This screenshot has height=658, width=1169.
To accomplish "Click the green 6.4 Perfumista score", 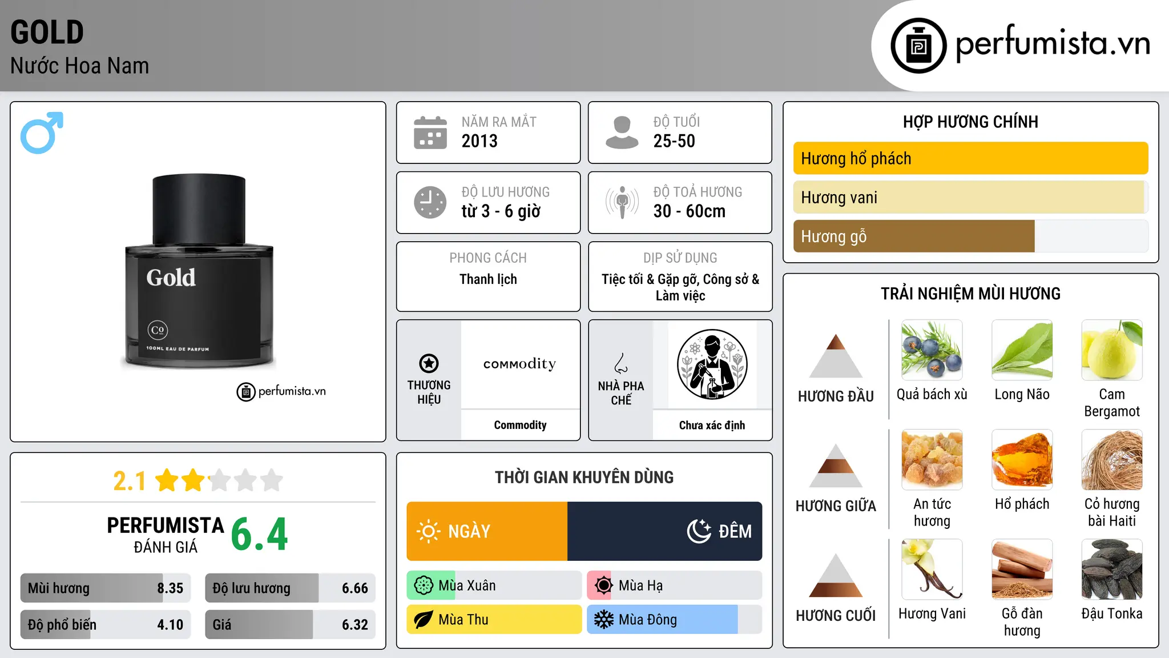I will (260, 534).
